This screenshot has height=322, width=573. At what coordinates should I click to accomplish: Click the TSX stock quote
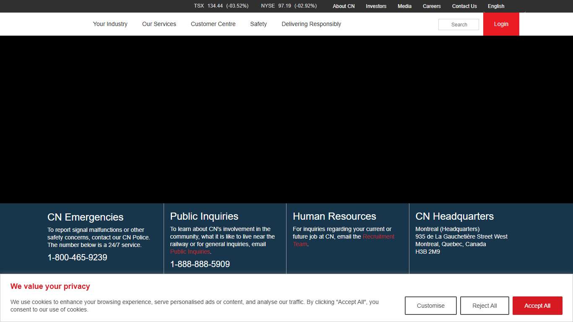pos(221,6)
